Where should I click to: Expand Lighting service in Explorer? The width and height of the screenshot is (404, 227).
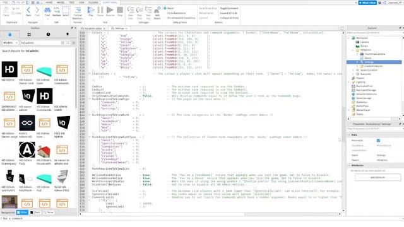tap(349, 82)
